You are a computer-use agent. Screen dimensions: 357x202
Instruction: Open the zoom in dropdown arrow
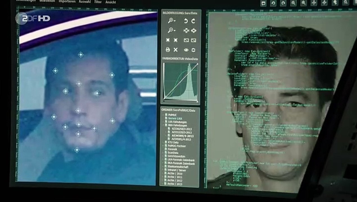175,21
